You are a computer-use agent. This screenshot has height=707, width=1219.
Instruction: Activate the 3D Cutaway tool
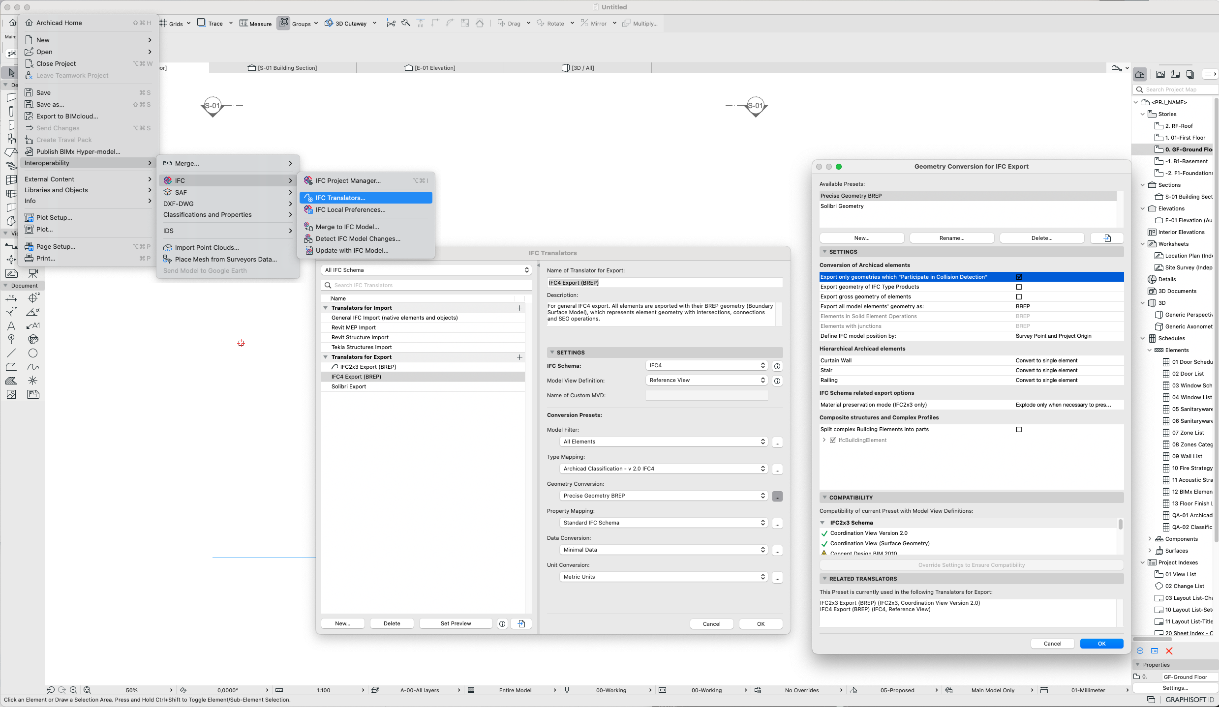tap(346, 23)
